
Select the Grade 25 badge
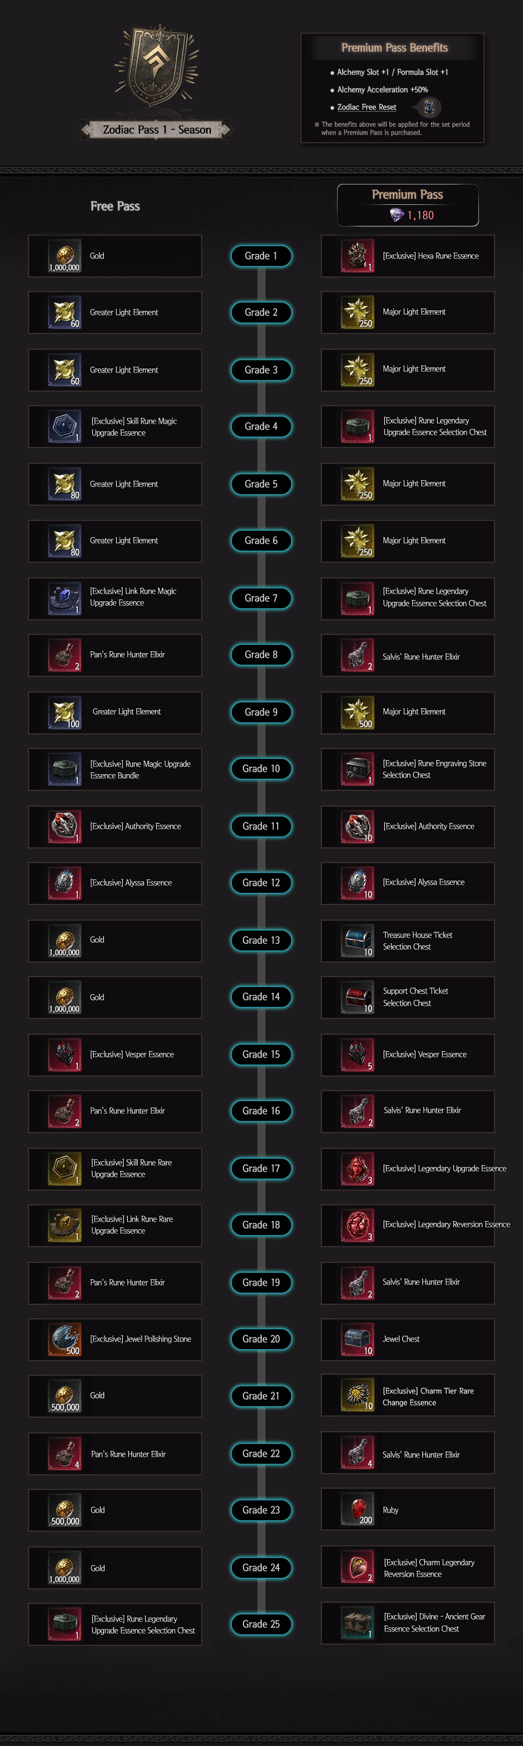coord(260,1623)
